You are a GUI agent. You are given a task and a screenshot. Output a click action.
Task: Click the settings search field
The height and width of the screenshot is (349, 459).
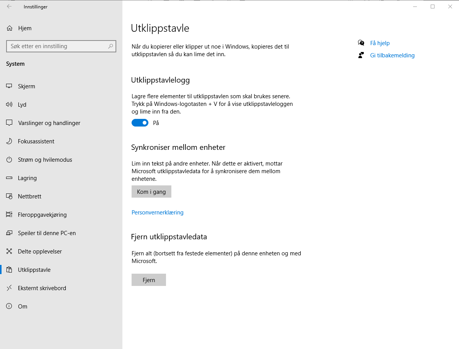61,46
